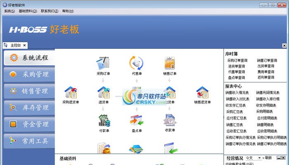Image resolution: width=289 pixels, height=165 pixels.
Task: Open the 进货单 goods receipt icon
Action: (104, 93)
